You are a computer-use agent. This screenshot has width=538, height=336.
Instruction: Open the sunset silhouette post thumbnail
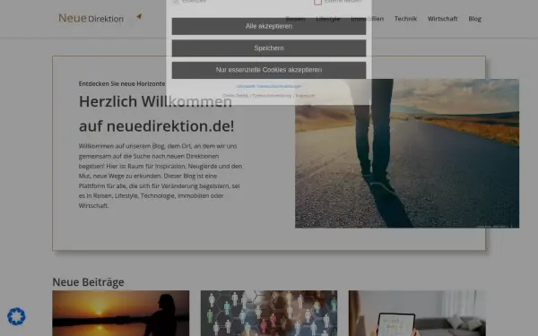(x=121, y=313)
